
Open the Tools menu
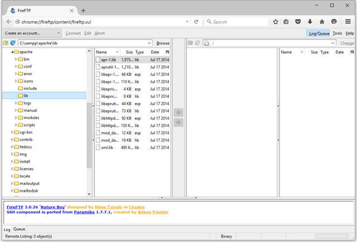(x=337, y=33)
